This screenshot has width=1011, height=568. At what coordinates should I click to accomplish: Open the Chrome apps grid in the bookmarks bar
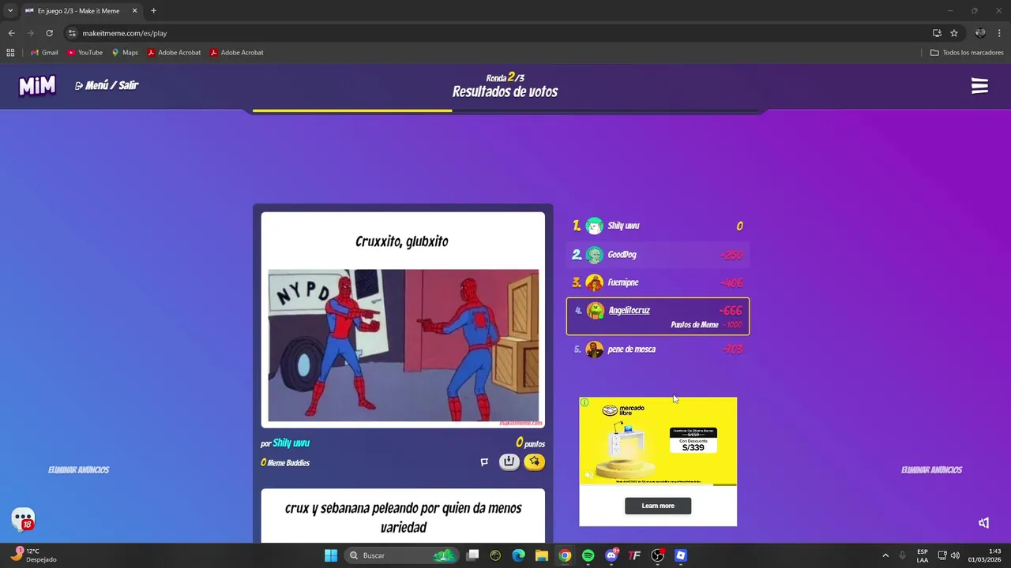[x=10, y=53]
